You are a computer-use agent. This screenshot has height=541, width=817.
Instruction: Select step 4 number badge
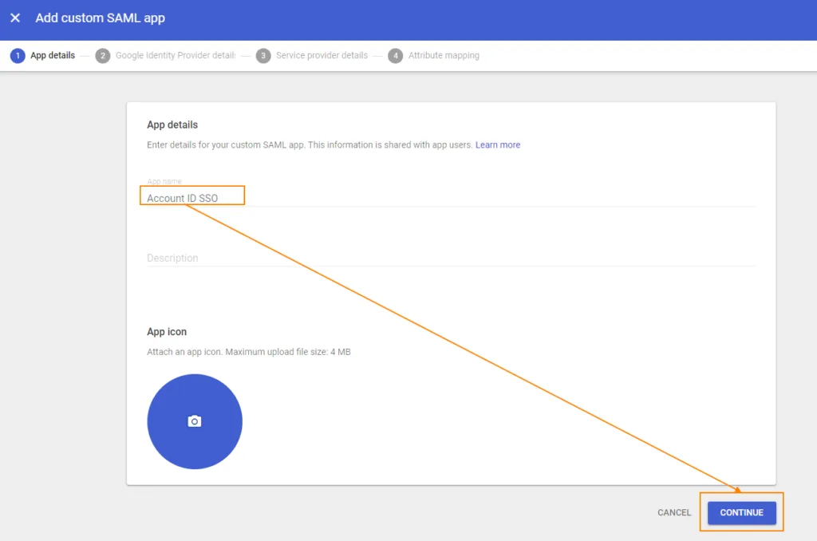point(396,56)
